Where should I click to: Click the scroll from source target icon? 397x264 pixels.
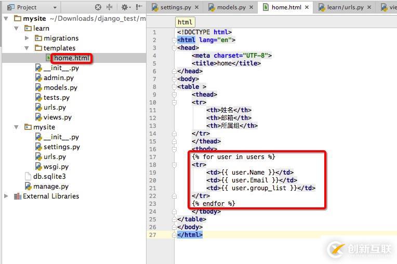click(x=98, y=7)
